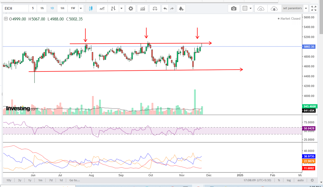Open more timeframes dropdown arrow

click(81, 8)
